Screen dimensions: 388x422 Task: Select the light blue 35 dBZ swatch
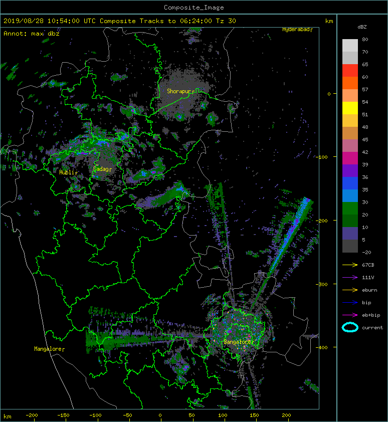click(350, 195)
